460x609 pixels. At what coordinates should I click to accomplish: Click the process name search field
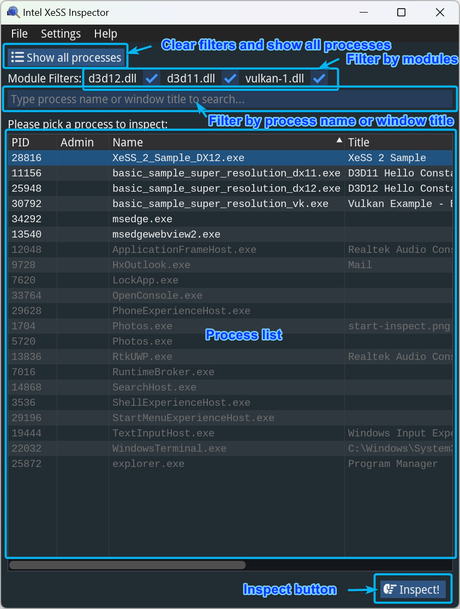[230, 99]
